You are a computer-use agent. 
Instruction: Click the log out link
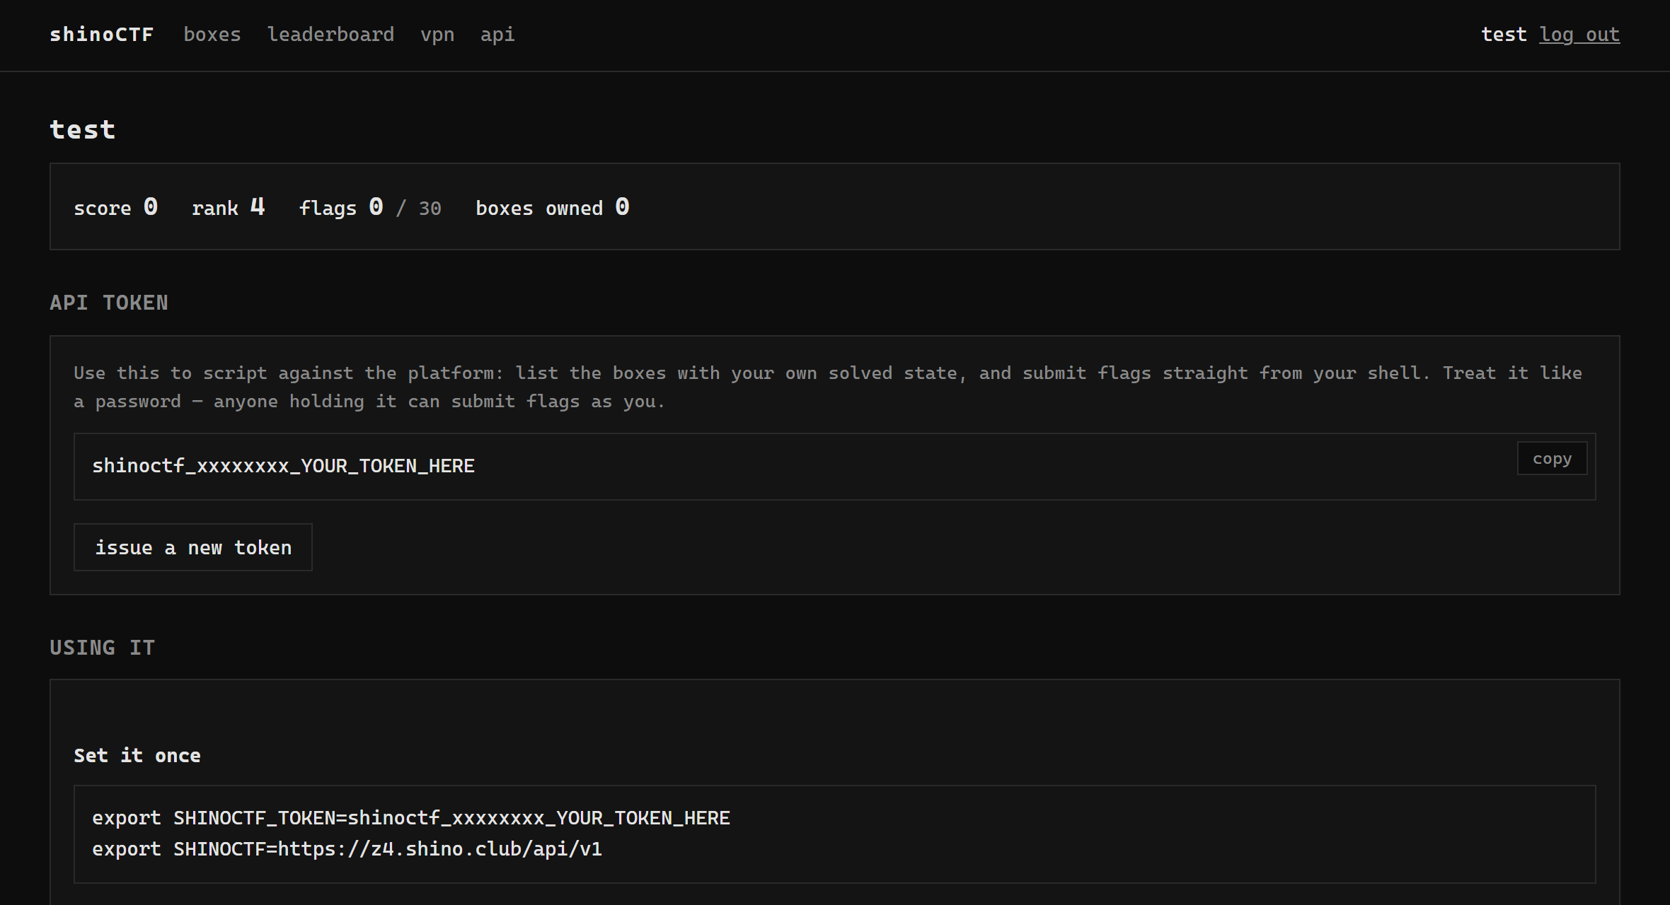pyautogui.click(x=1579, y=35)
